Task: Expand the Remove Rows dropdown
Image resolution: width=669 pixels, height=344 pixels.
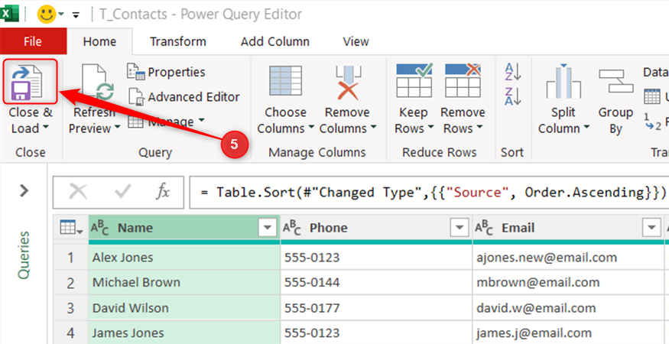Action: [479, 128]
